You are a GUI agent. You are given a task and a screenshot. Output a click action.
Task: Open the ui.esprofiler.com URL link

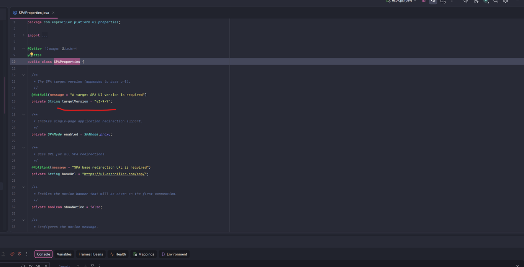coord(114,174)
